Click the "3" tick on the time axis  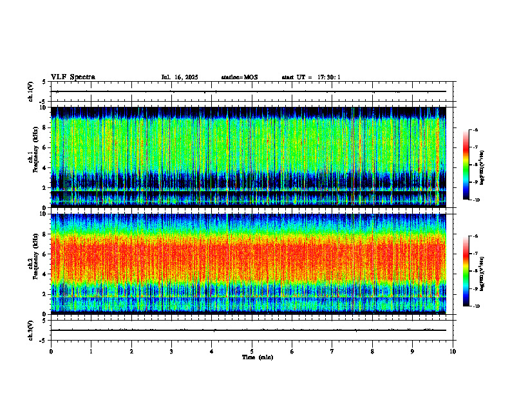pos(171,352)
